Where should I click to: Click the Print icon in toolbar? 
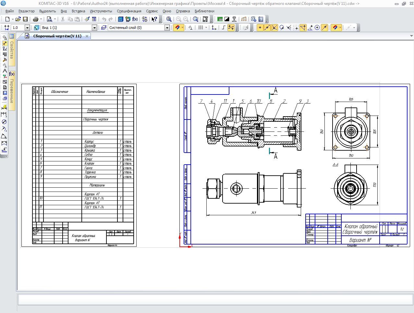(x=36, y=19)
